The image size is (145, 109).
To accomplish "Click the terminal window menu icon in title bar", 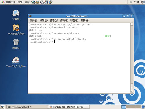I will tap(30, 16).
